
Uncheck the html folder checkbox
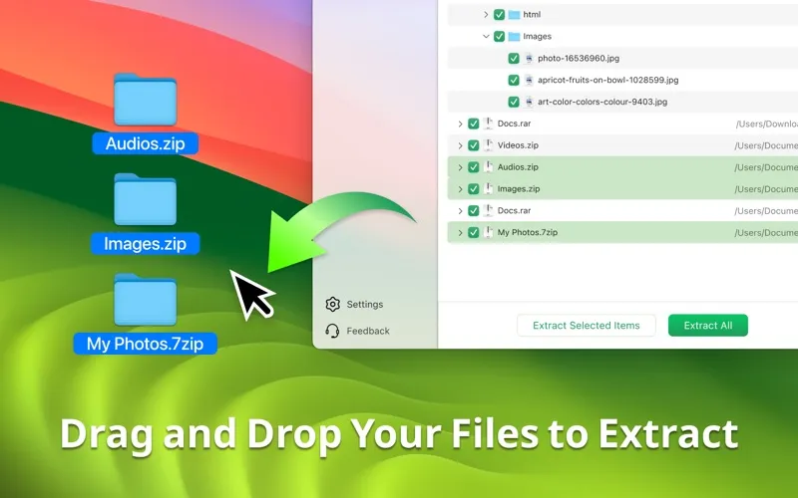point(500,15)
